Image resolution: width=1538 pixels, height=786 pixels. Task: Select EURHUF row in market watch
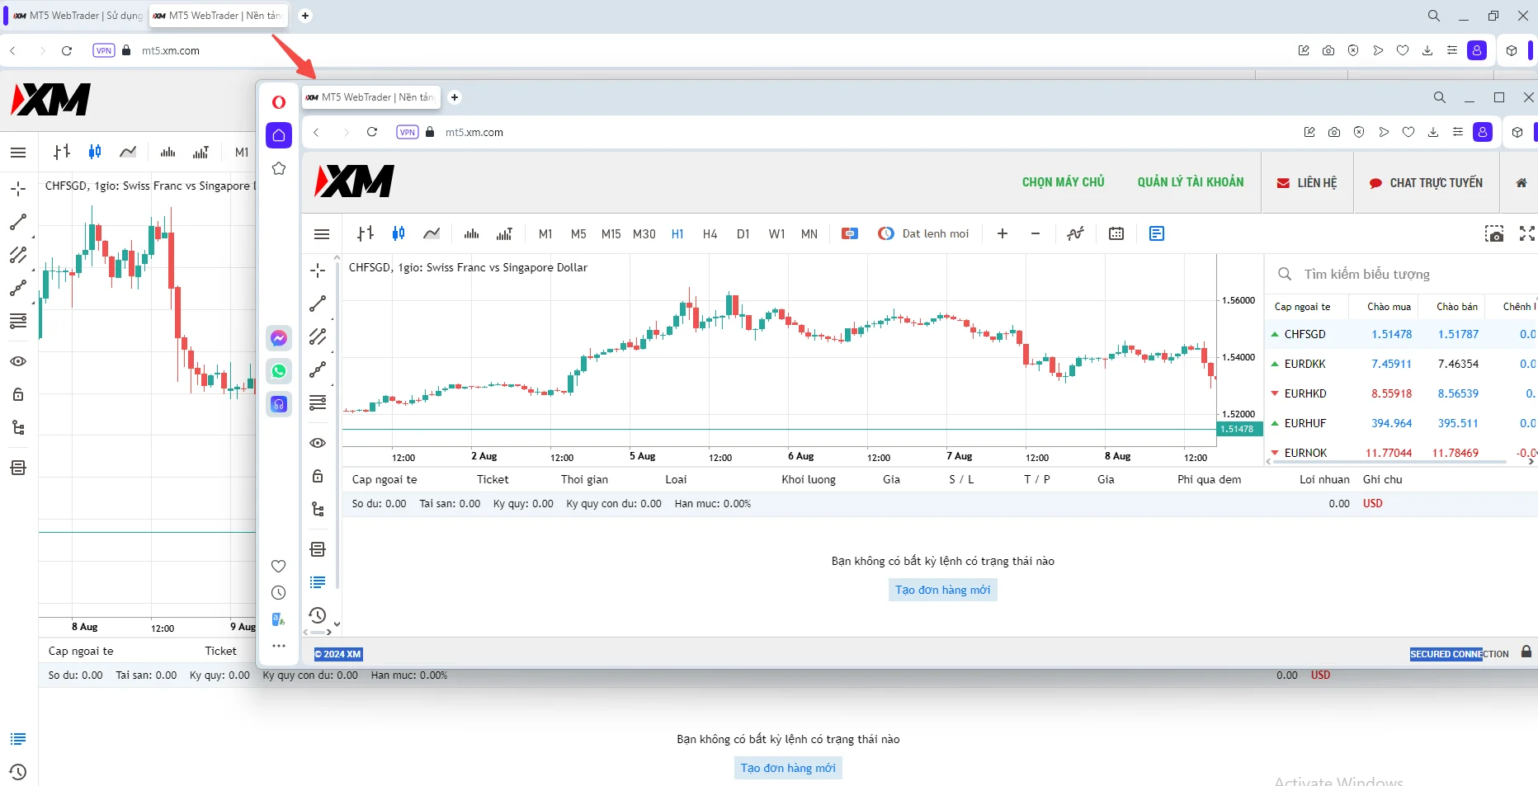pos(1401,423)
